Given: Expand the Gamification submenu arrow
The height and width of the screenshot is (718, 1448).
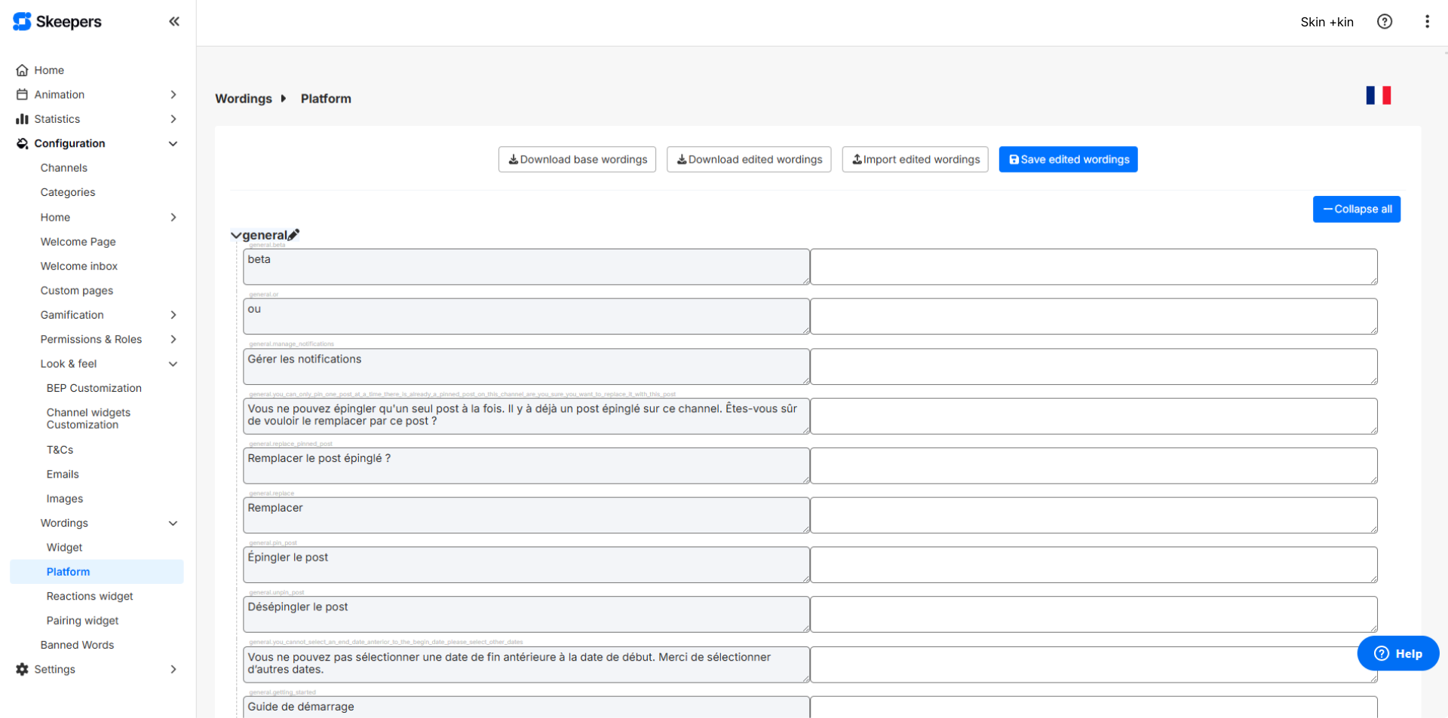Looking at the screenshot, I should 173,315.
